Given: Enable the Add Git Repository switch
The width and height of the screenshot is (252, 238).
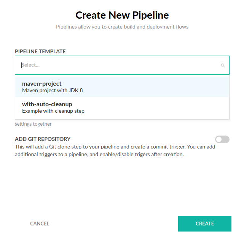Looking at the screenshot, I should (222, 139).
